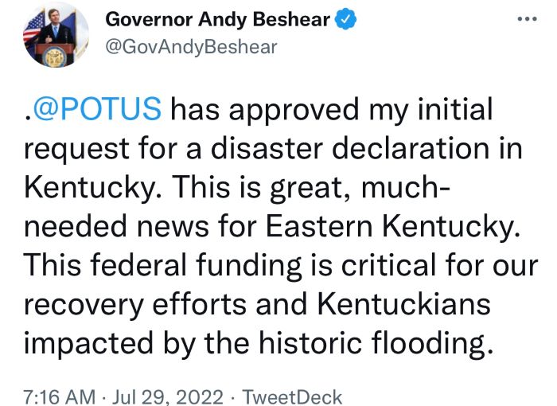Click "Eastern Kentucky" in the tweet text
Image resolution: width=557 pixels, height=406 pixels.
click(391, 226)
